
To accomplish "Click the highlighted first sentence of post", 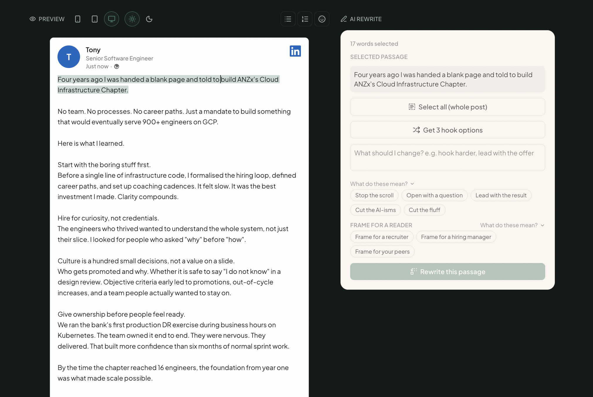I will pyautogui.click(x=168, y=84).
